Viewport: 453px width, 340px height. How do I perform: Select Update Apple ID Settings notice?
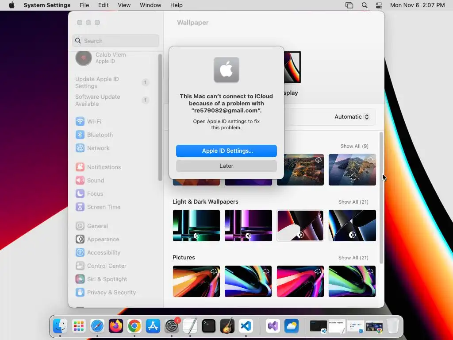click(112, 83)
